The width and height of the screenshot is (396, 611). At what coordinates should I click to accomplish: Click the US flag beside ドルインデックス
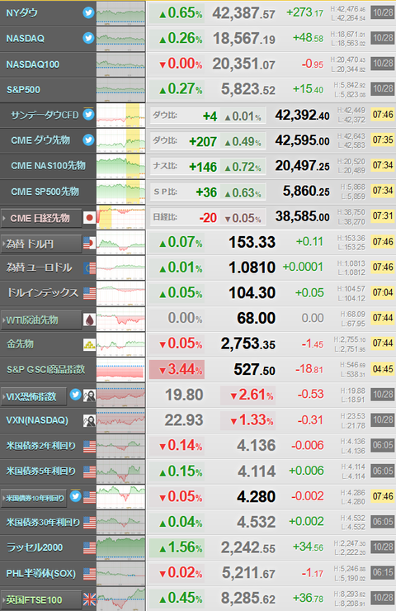pyautogui.click(x=90, y=293)
